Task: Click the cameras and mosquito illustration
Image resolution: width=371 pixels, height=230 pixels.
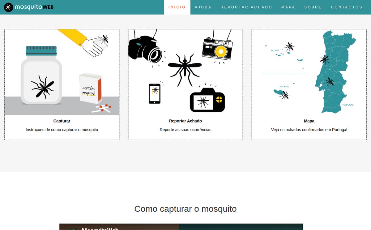Action: click(x=185, y=72)
